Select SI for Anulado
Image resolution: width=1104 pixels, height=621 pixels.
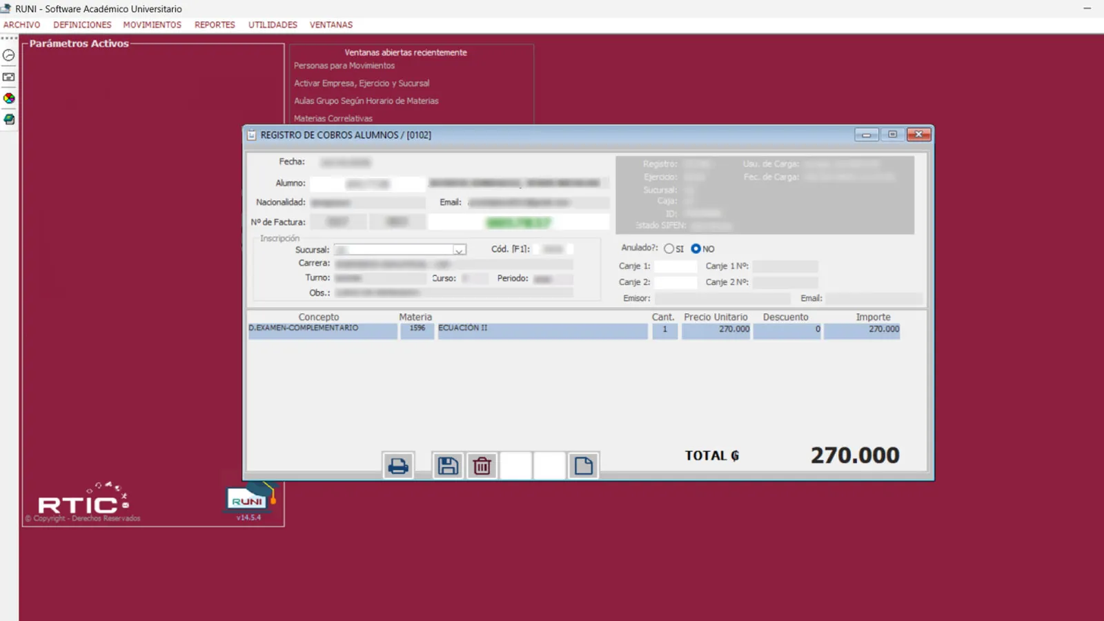[x=669, y=248]
